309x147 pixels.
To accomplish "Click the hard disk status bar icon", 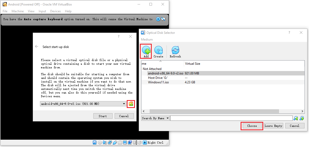I will click(95, 143).
